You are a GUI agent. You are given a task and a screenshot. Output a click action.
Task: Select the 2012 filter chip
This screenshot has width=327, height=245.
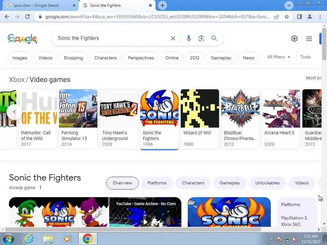click(x=194, y=58)
